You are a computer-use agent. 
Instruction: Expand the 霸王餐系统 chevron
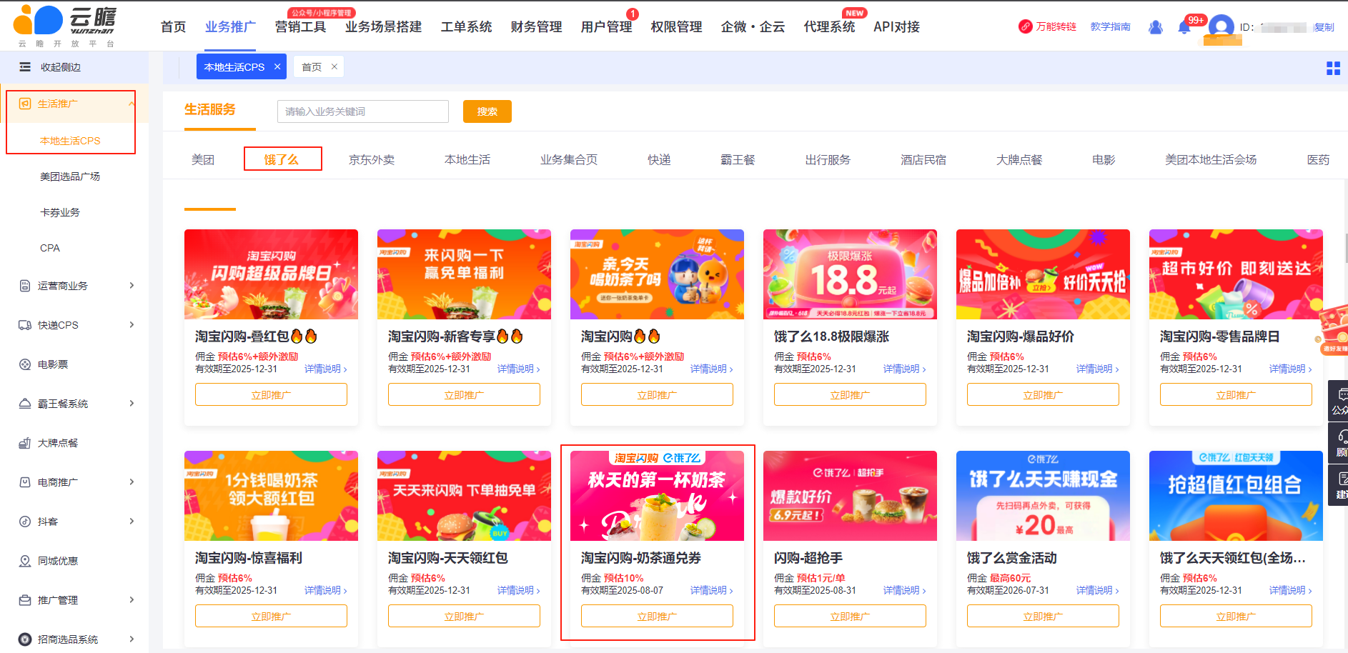tap(132, 404)
